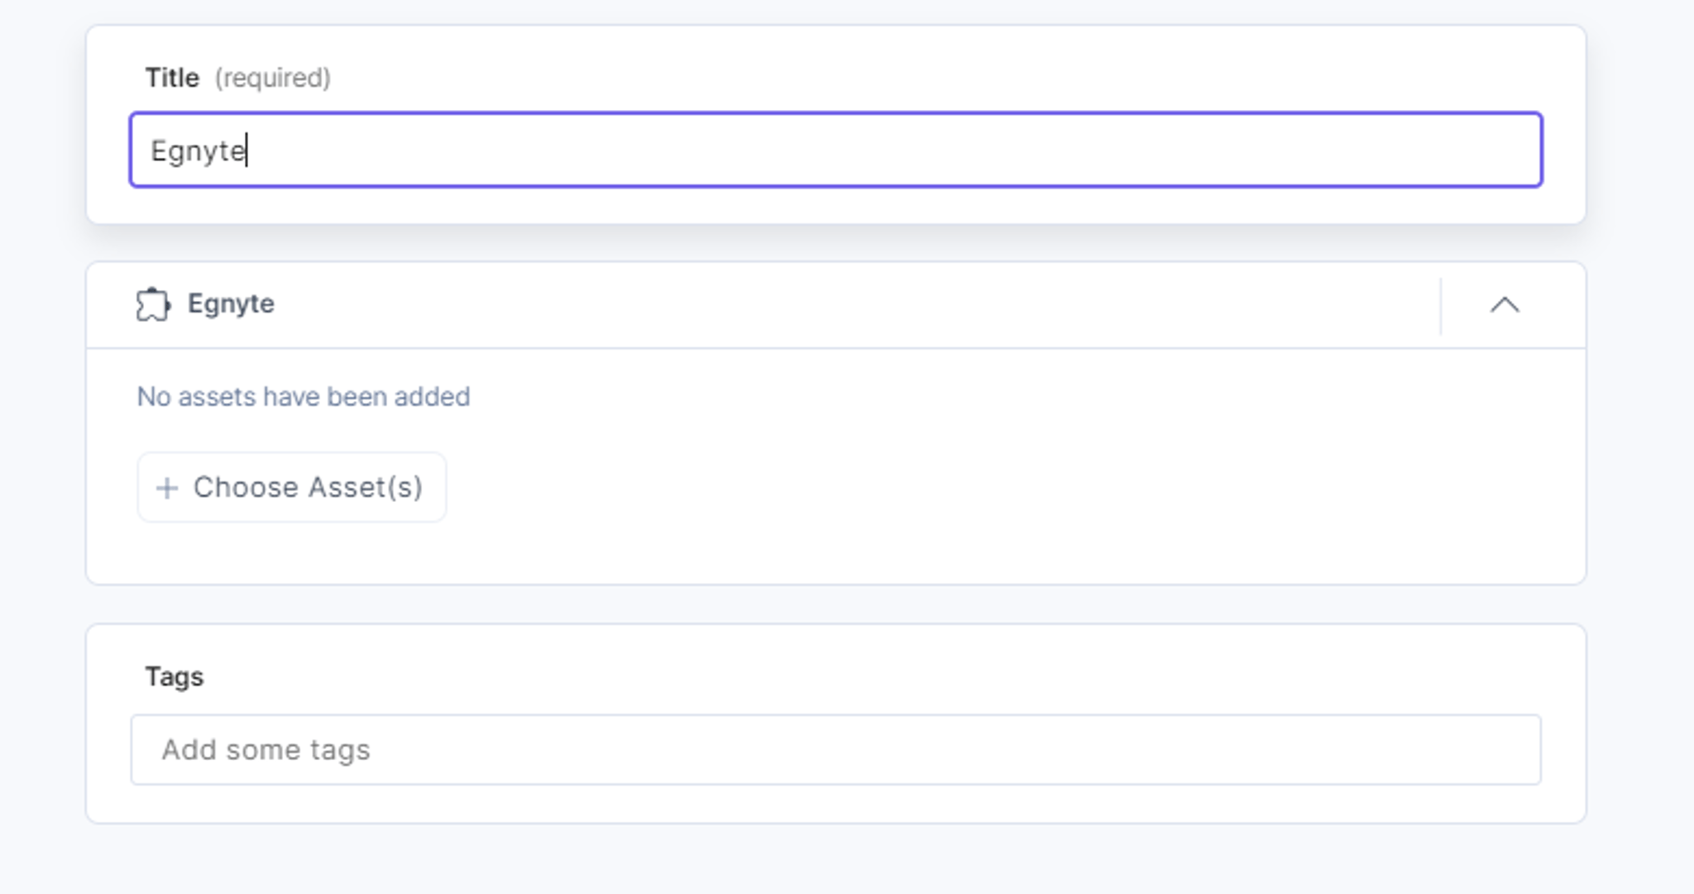Click empty space in the Egnyte assets panel
Screen dimensions: 1694x894
click(x=993, y=480)
